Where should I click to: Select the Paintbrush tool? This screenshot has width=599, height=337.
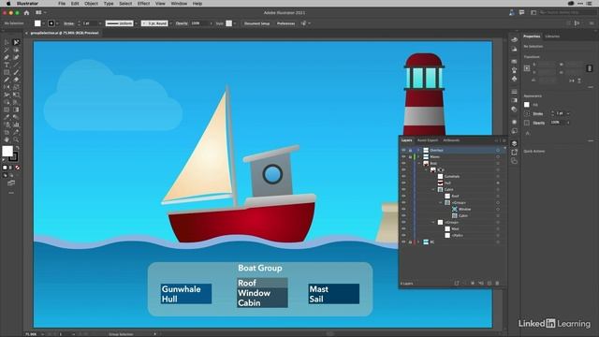pyautogui.click(x=16, y=72)
